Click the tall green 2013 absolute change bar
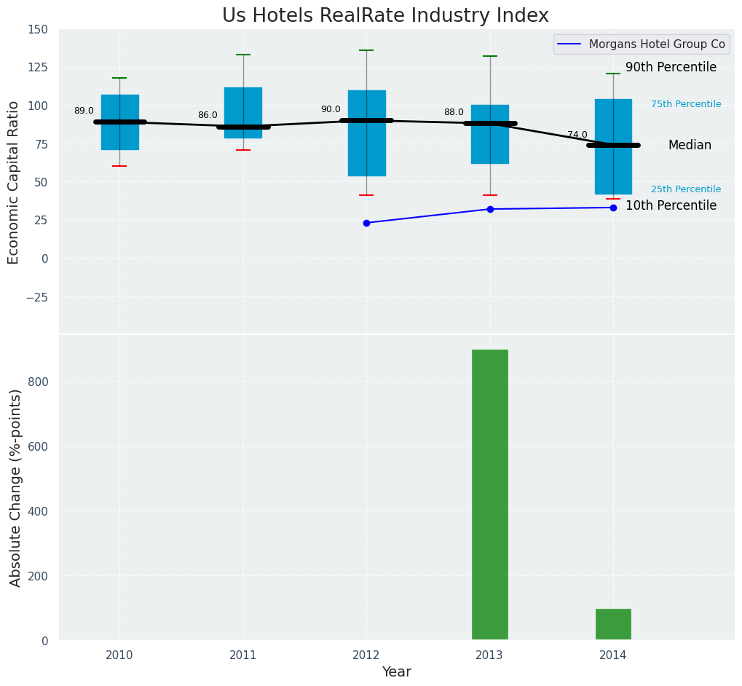The height and width of the screenshot is (686, 742). pyautogui.click(x=490, y=495)
